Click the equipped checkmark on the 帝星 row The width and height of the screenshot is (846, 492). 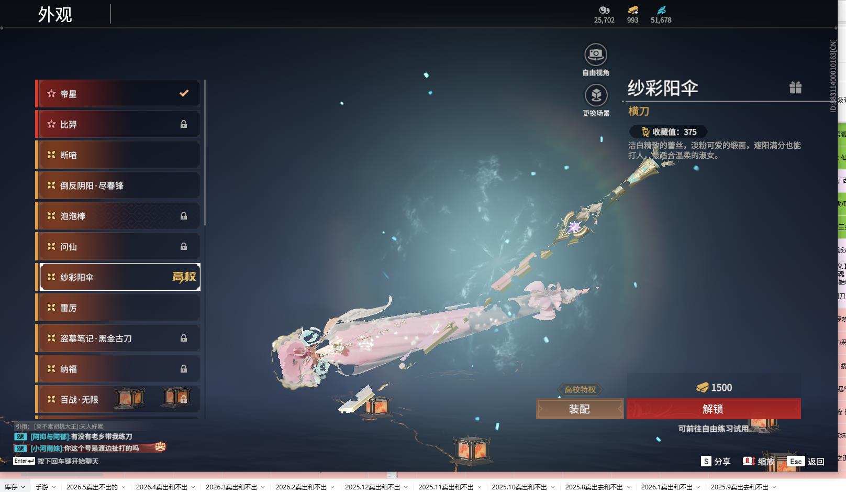pyautogui.click(x=184, y=93)
